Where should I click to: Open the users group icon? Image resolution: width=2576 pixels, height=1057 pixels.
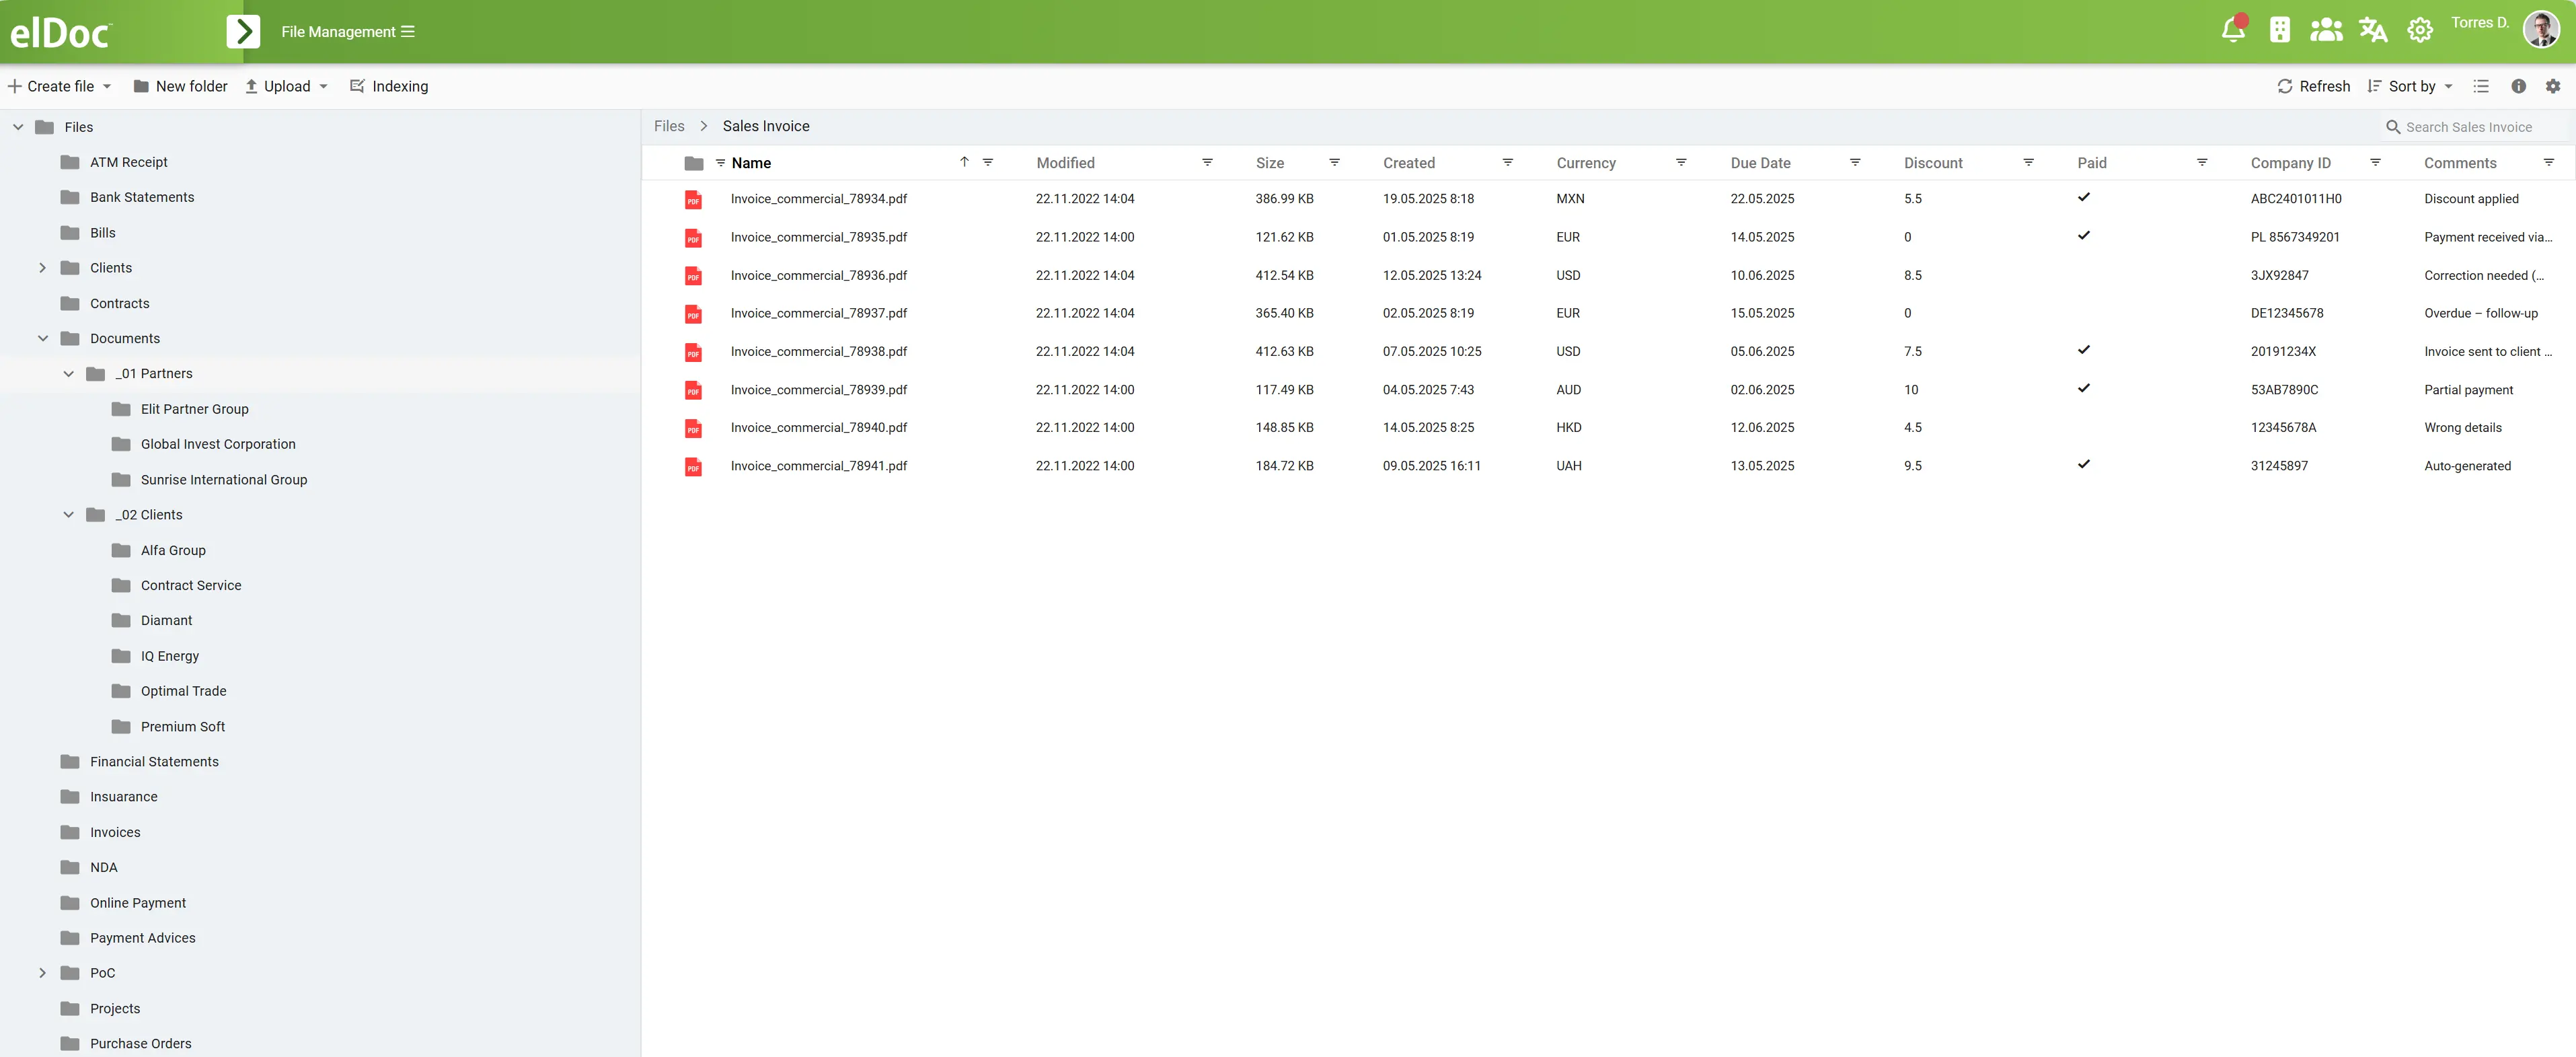click(x=2326, y=30)
